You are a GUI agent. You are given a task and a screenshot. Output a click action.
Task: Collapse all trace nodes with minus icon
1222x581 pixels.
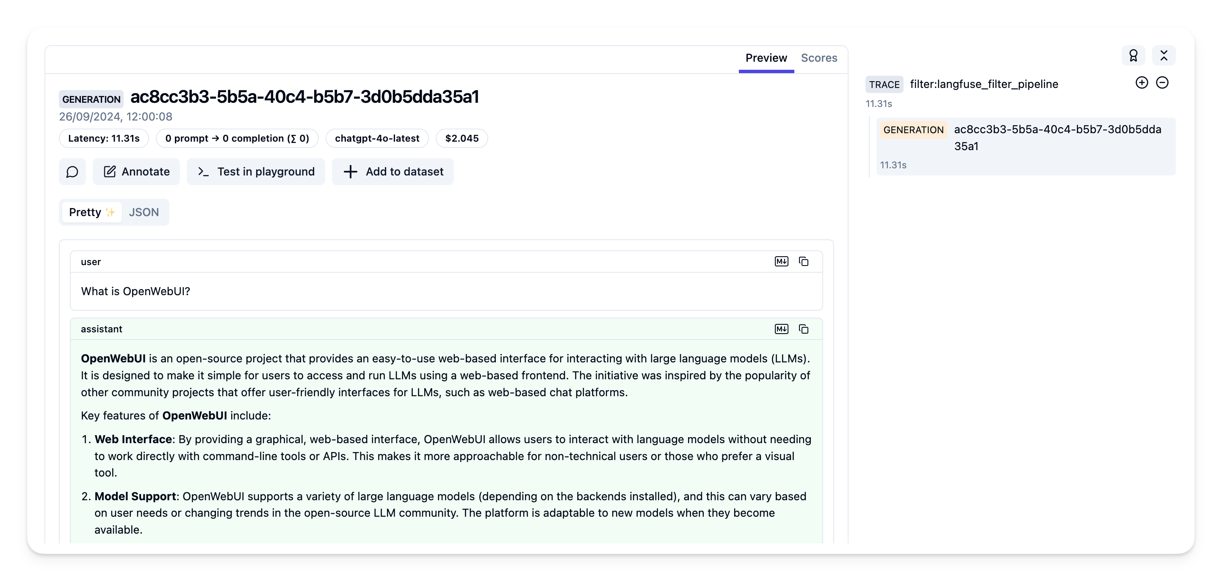pyautogui.click(x=1162, y=83)
